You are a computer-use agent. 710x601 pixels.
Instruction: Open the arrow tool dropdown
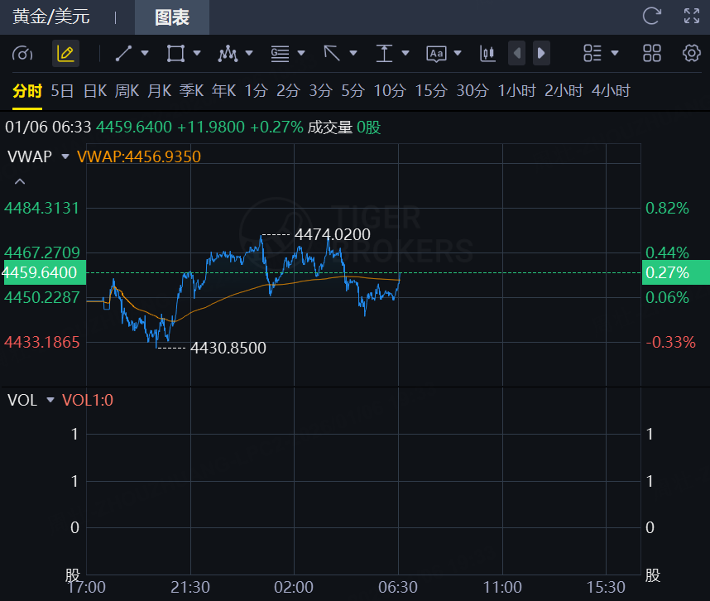pos(353,54)
